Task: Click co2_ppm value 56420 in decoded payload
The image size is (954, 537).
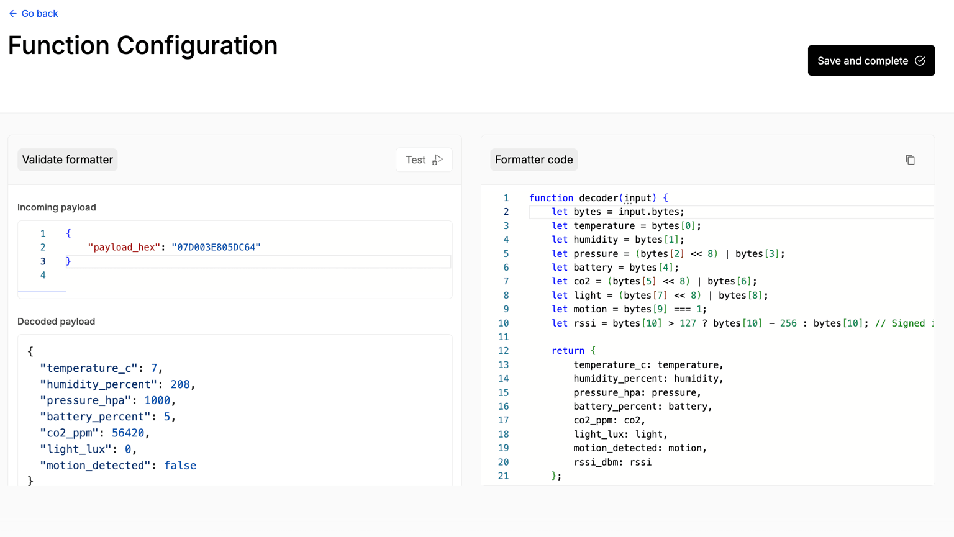Action: 128,433
